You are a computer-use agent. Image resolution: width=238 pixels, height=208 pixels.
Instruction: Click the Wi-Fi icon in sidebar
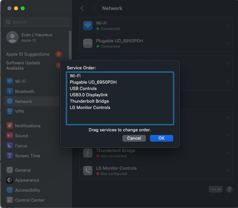(10, 81)
